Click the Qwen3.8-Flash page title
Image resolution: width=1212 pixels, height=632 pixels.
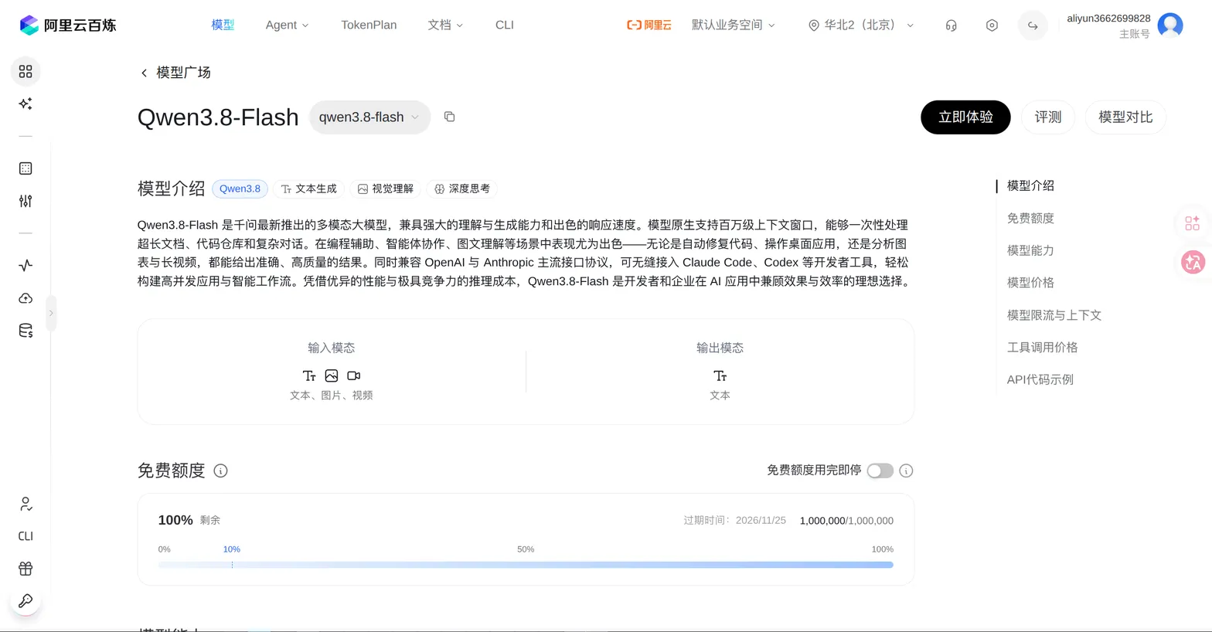click(218, 117)
